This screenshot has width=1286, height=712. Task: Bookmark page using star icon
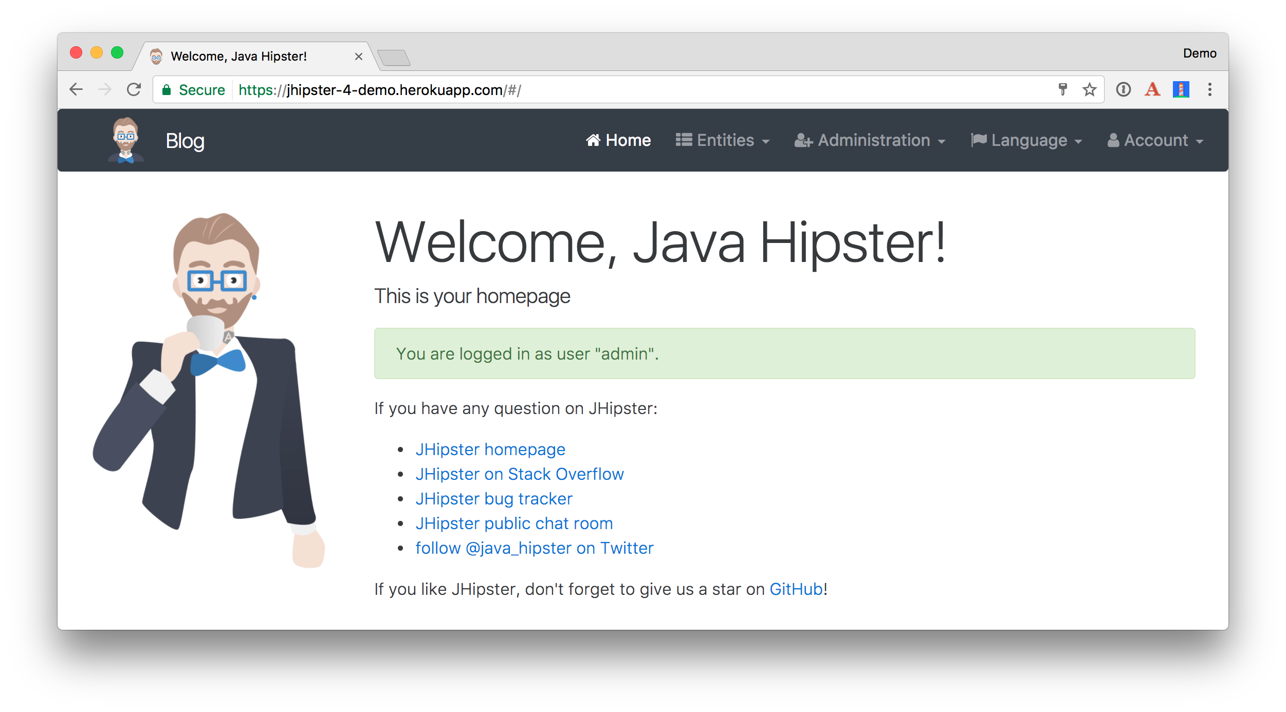coord(1089,89)
